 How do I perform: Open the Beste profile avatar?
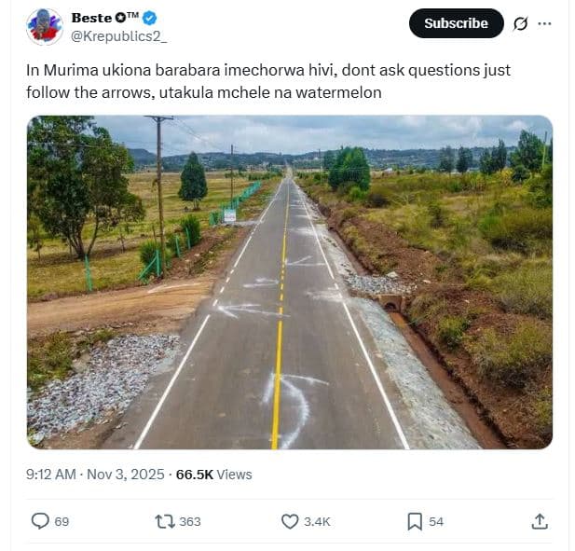[x=45, y=26]
